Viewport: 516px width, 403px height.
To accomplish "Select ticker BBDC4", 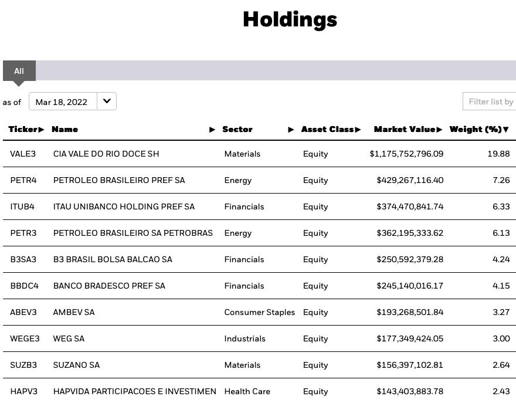I will pyautogui.click(x=25, y=286).
